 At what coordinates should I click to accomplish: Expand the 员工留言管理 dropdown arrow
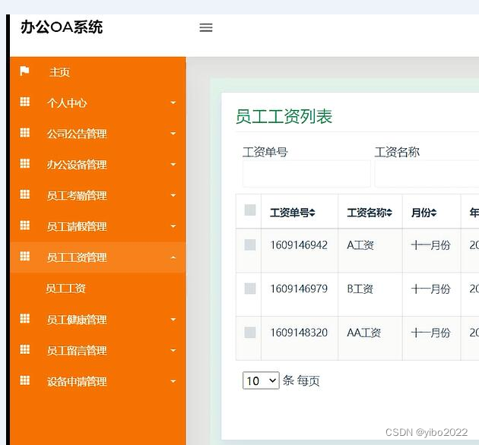point(173,350)
